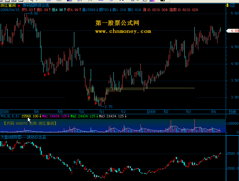Select the stock name 浙江富润 in the header
The width and height of the screenshot is (239, 181).
pos(8,5)
